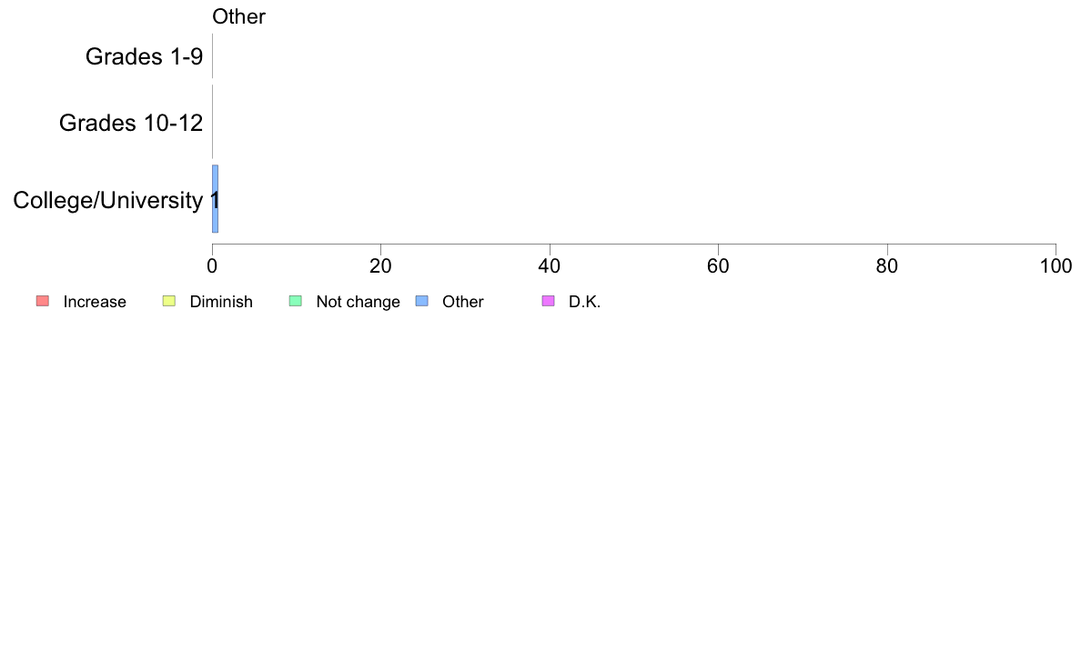Viewport: 1081px width, 669px height.
Task: Click the green Not change legend swatch
Action: pyautogui.click(x=296, y=301)
